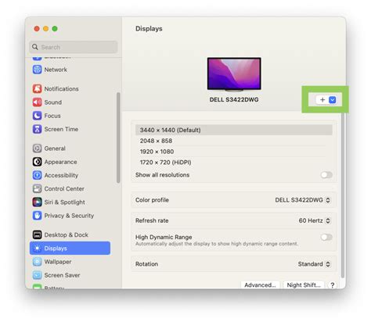Image resolution: width=371 pixels, height=322 pixels.
Task: Select the 2048 × 858 resolution
Action: pyautogui.click(x=234, y=141)
